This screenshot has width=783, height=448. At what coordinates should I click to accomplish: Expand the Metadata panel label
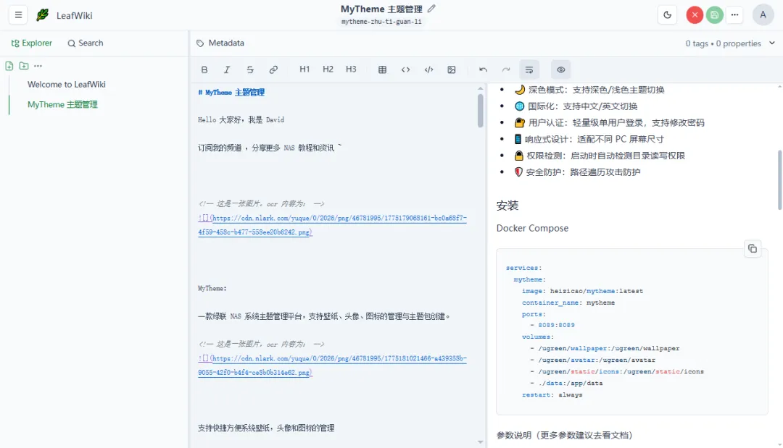pyautogui.click(x=226, y=43)
